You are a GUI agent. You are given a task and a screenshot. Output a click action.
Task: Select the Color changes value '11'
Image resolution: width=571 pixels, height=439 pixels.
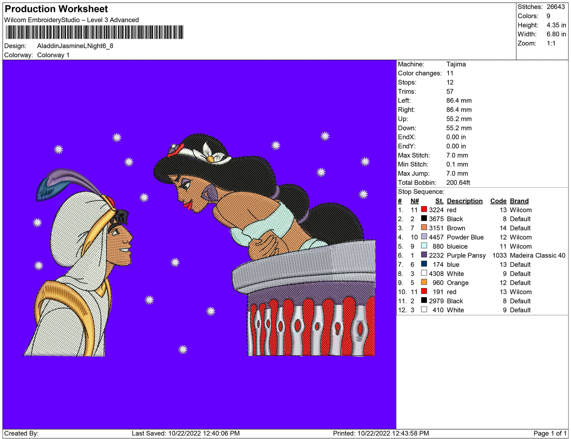[450, 73]
